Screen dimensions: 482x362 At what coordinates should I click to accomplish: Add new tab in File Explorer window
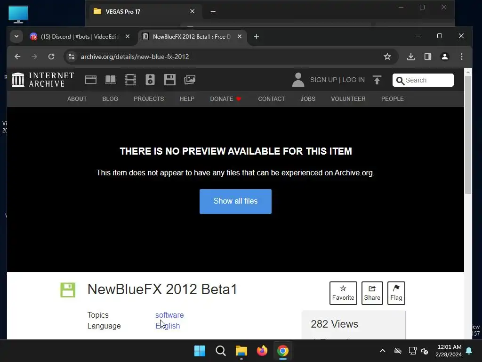[213, 12]
